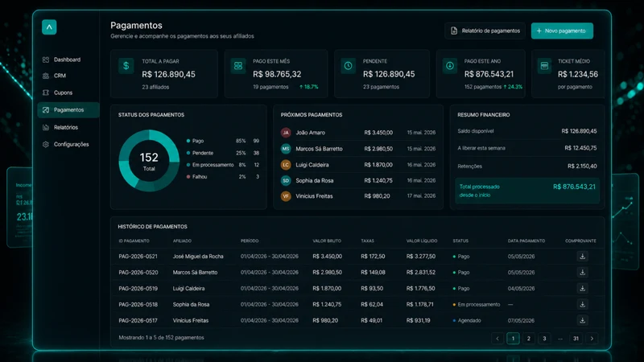Download comprovante for PAG-2026-0518
This screenshot has width=644, height=362.
[582, 304]
